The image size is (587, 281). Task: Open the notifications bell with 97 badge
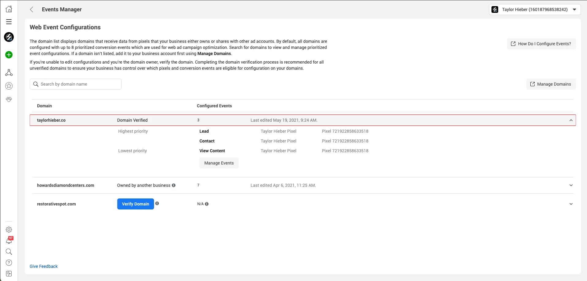point(9,241)
